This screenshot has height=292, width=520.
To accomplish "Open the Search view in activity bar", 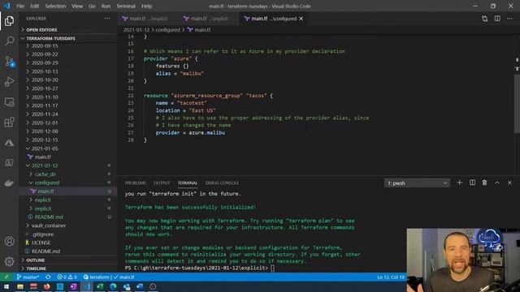I will (x=9, y=41).
